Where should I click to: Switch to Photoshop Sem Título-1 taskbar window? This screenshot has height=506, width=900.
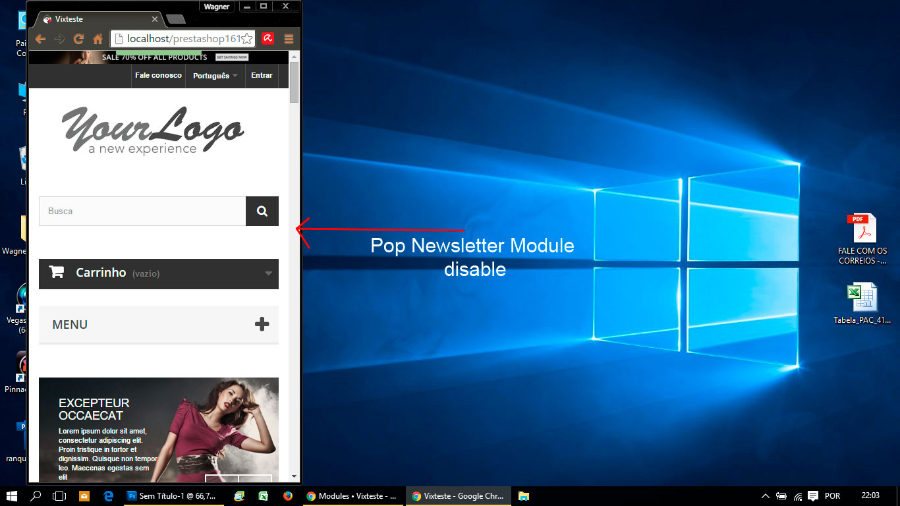[174, 496]
